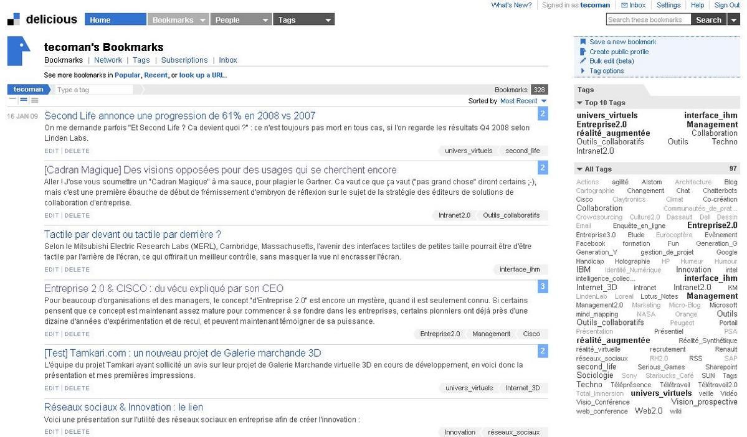Click the Search these bookmarks field
Viewport: 747px width, 437px height.
point(649,19)
